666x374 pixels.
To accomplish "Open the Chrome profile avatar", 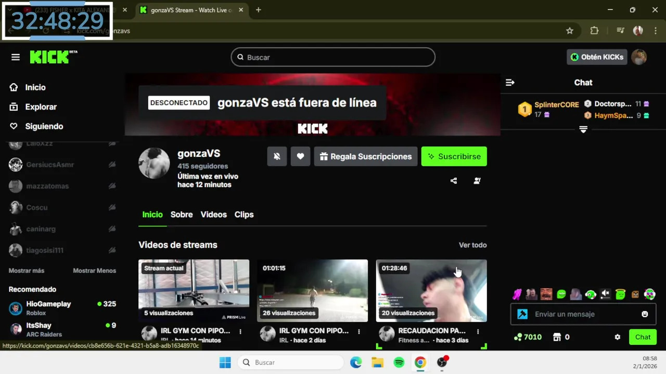I will point(638,31).
